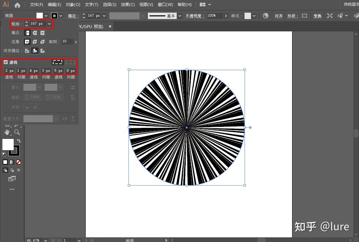Expand the 样式 style swatch dropdown
This screenshot has width=359, height=242.
[x=255, y=16]
